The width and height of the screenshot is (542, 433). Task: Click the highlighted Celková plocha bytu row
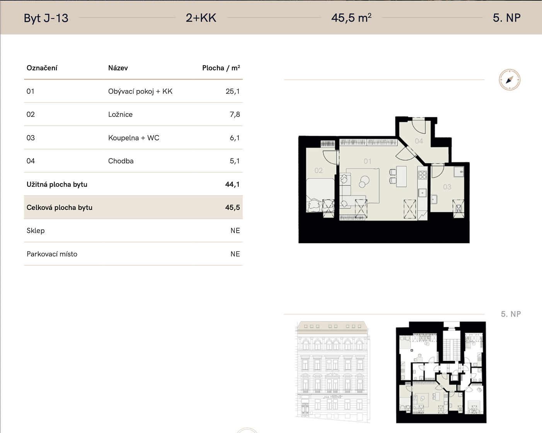(133, 207)
